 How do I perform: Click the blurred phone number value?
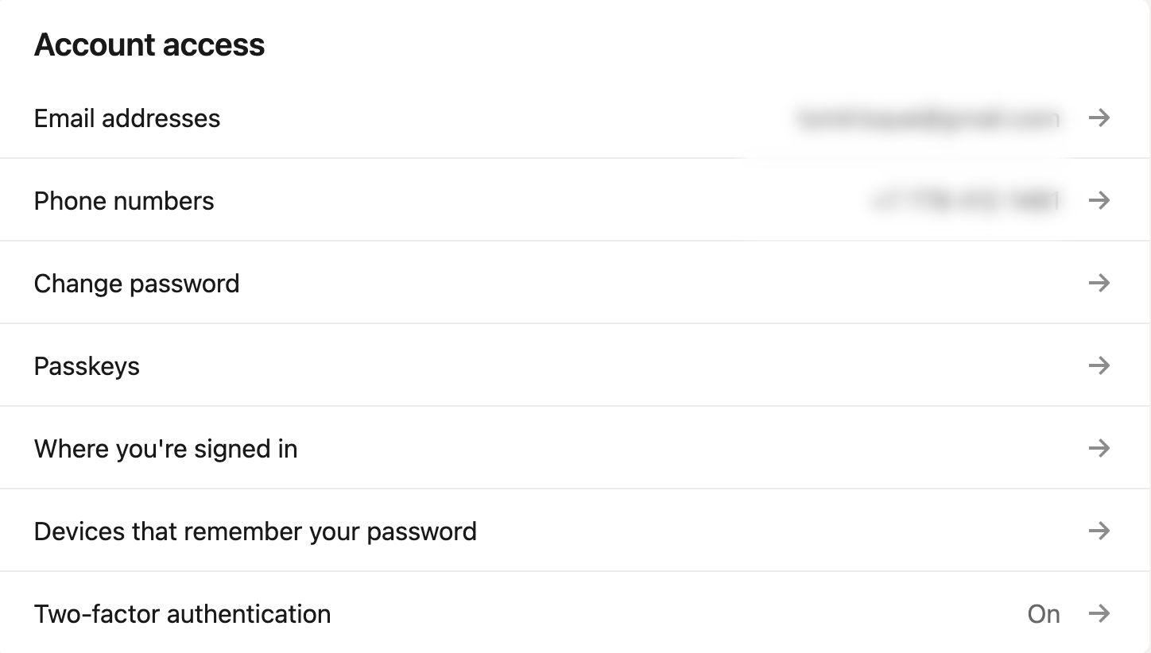(x=964, y=201)
